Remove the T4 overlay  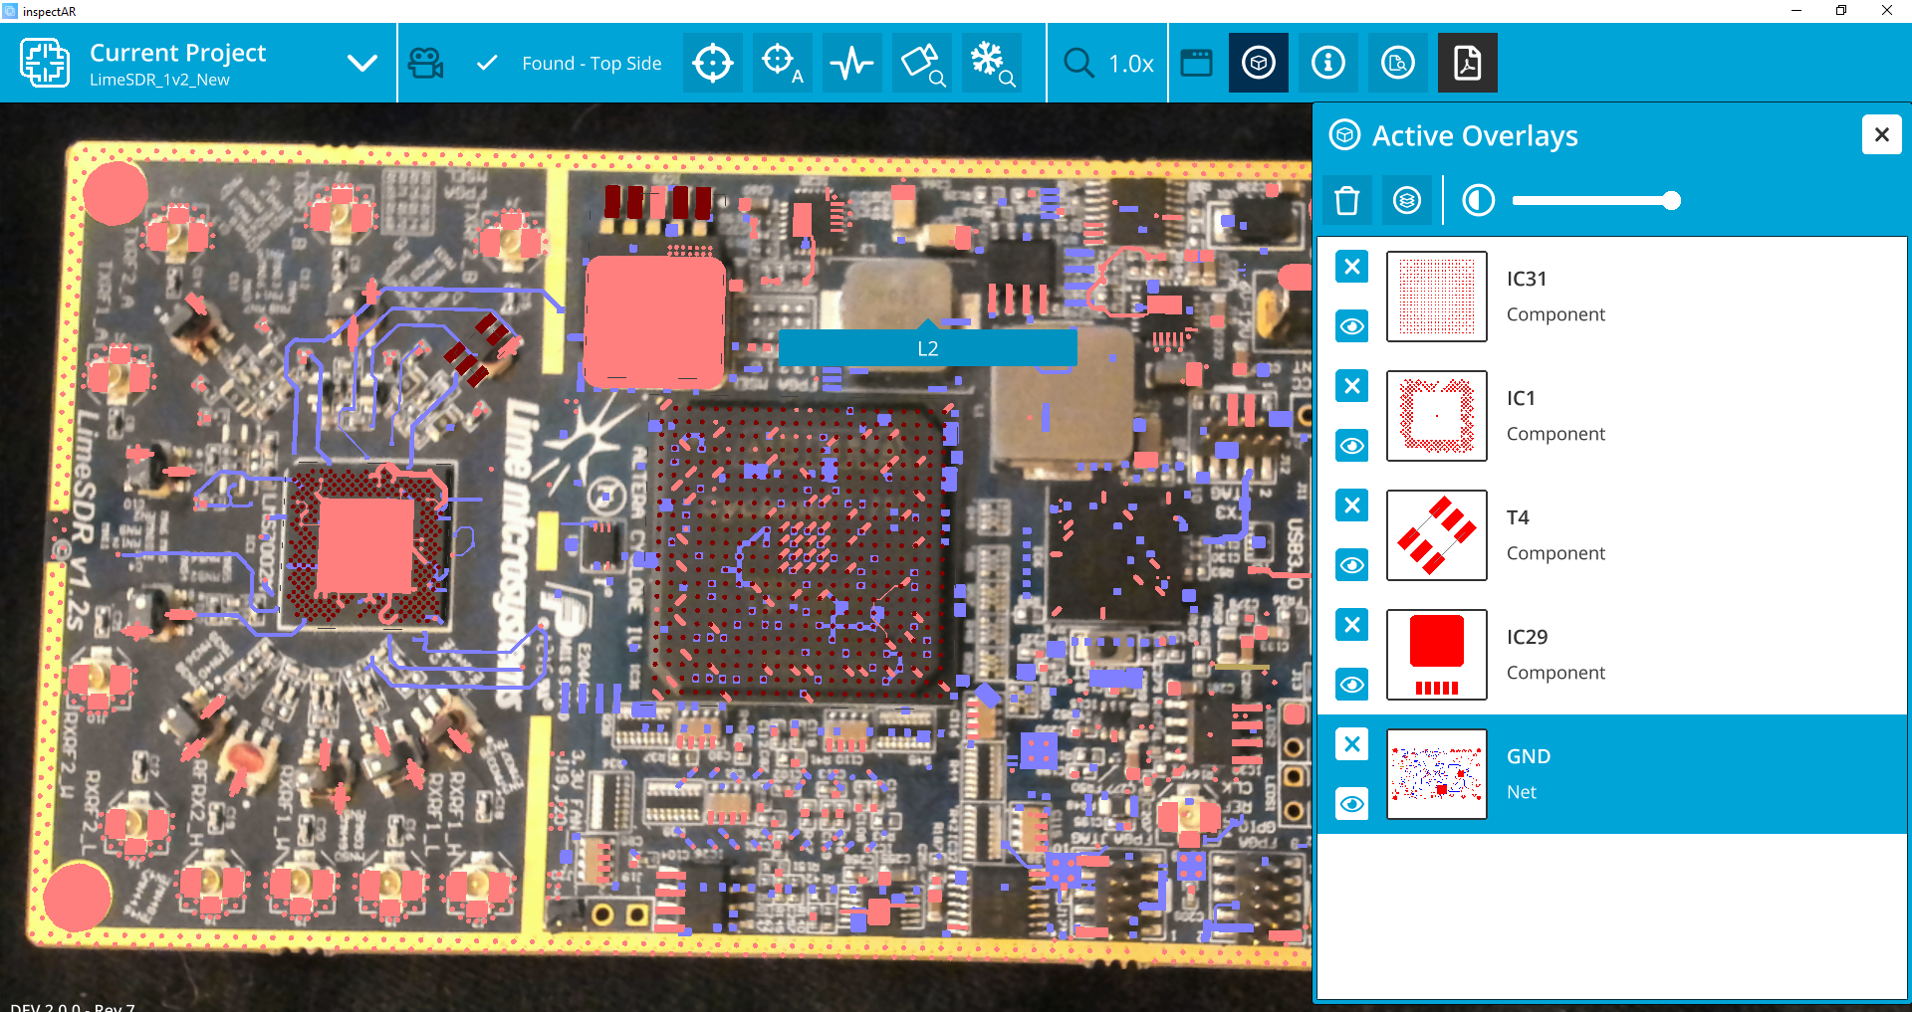(1352, 506)
